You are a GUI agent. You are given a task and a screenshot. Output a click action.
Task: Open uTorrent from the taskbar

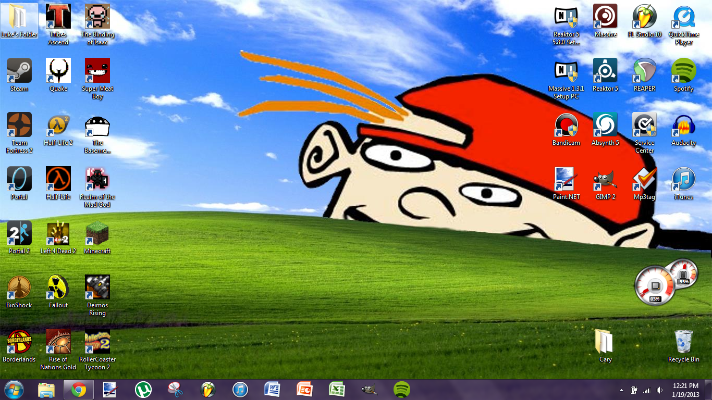pos(143,390)
